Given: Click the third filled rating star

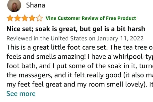Looking at the screenshot, I should 25,18.
